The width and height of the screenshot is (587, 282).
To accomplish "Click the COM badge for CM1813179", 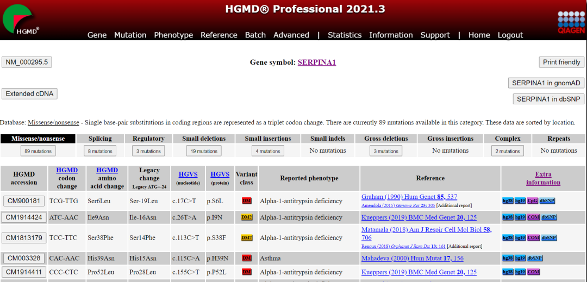I will pos(533,237).
